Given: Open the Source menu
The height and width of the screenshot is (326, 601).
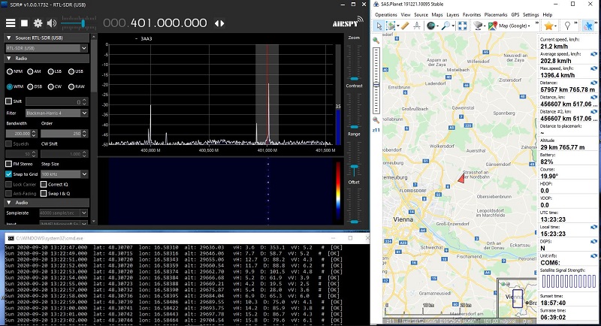Looking at the screenshot, I should pos(421,14).
